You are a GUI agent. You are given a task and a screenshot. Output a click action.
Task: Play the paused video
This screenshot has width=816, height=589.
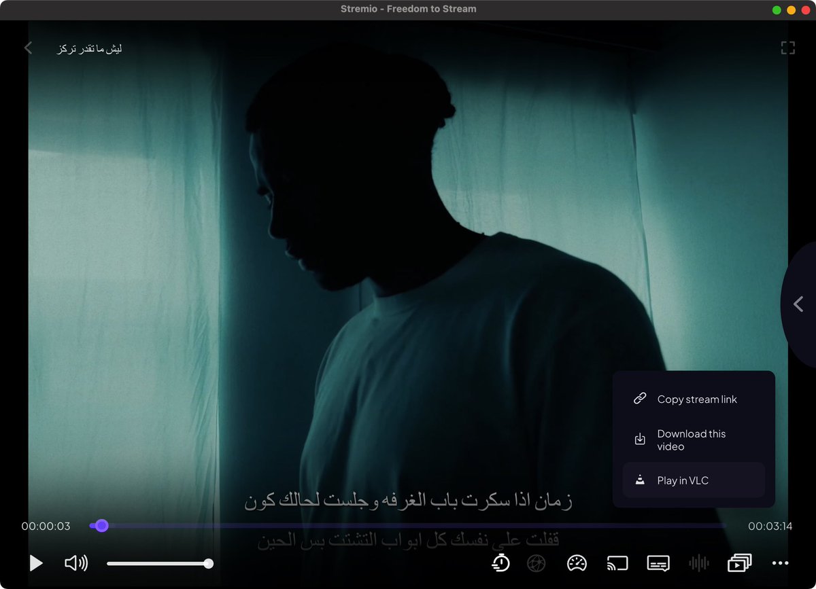36,563
